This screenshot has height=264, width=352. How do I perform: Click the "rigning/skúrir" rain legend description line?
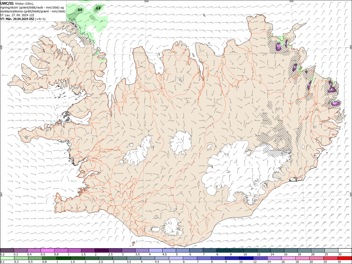point(32,7)
